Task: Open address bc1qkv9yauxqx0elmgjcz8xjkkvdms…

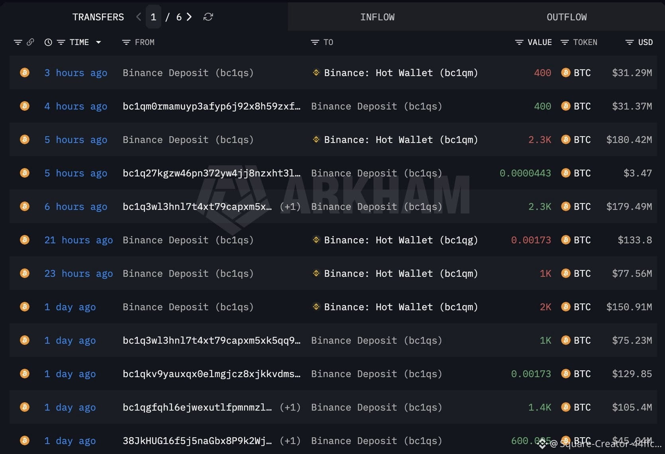Action: pos(211,374)
